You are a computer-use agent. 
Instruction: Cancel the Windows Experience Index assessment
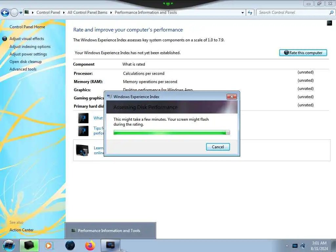218,147
